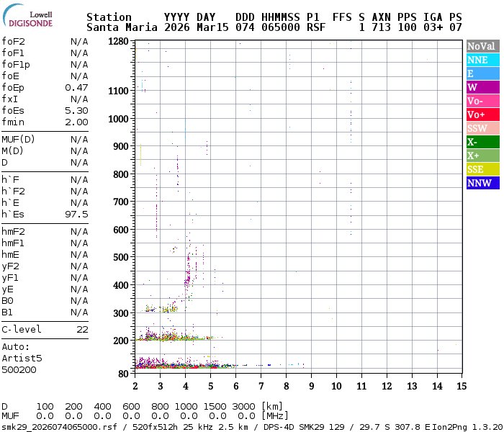The image size is (504, 432).
Task: Select the NoVal legend swatch
Action: (x=483, y=46)
